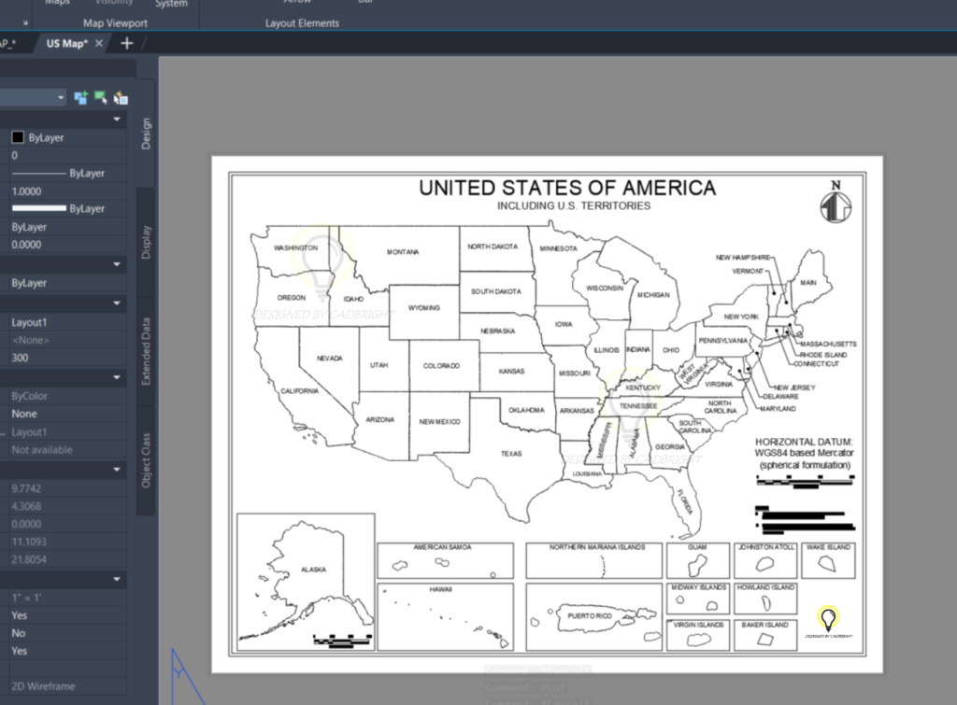Select the Guam inset box
The width and height of the screenshot is (957, 705).
click(x=698, y=560)
